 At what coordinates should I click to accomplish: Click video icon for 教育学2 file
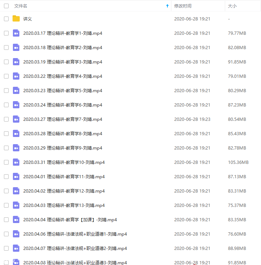16,47
